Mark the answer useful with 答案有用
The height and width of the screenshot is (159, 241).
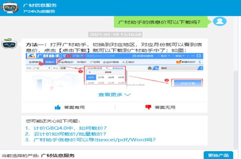tap(70, 107)
